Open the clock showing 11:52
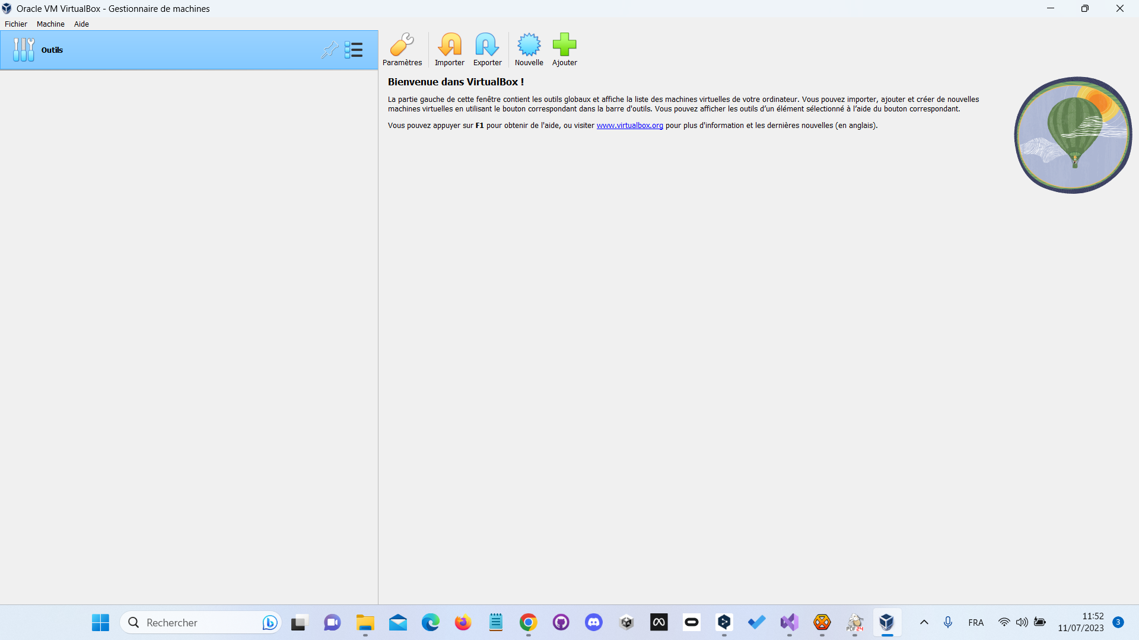 pos(1081,622)
